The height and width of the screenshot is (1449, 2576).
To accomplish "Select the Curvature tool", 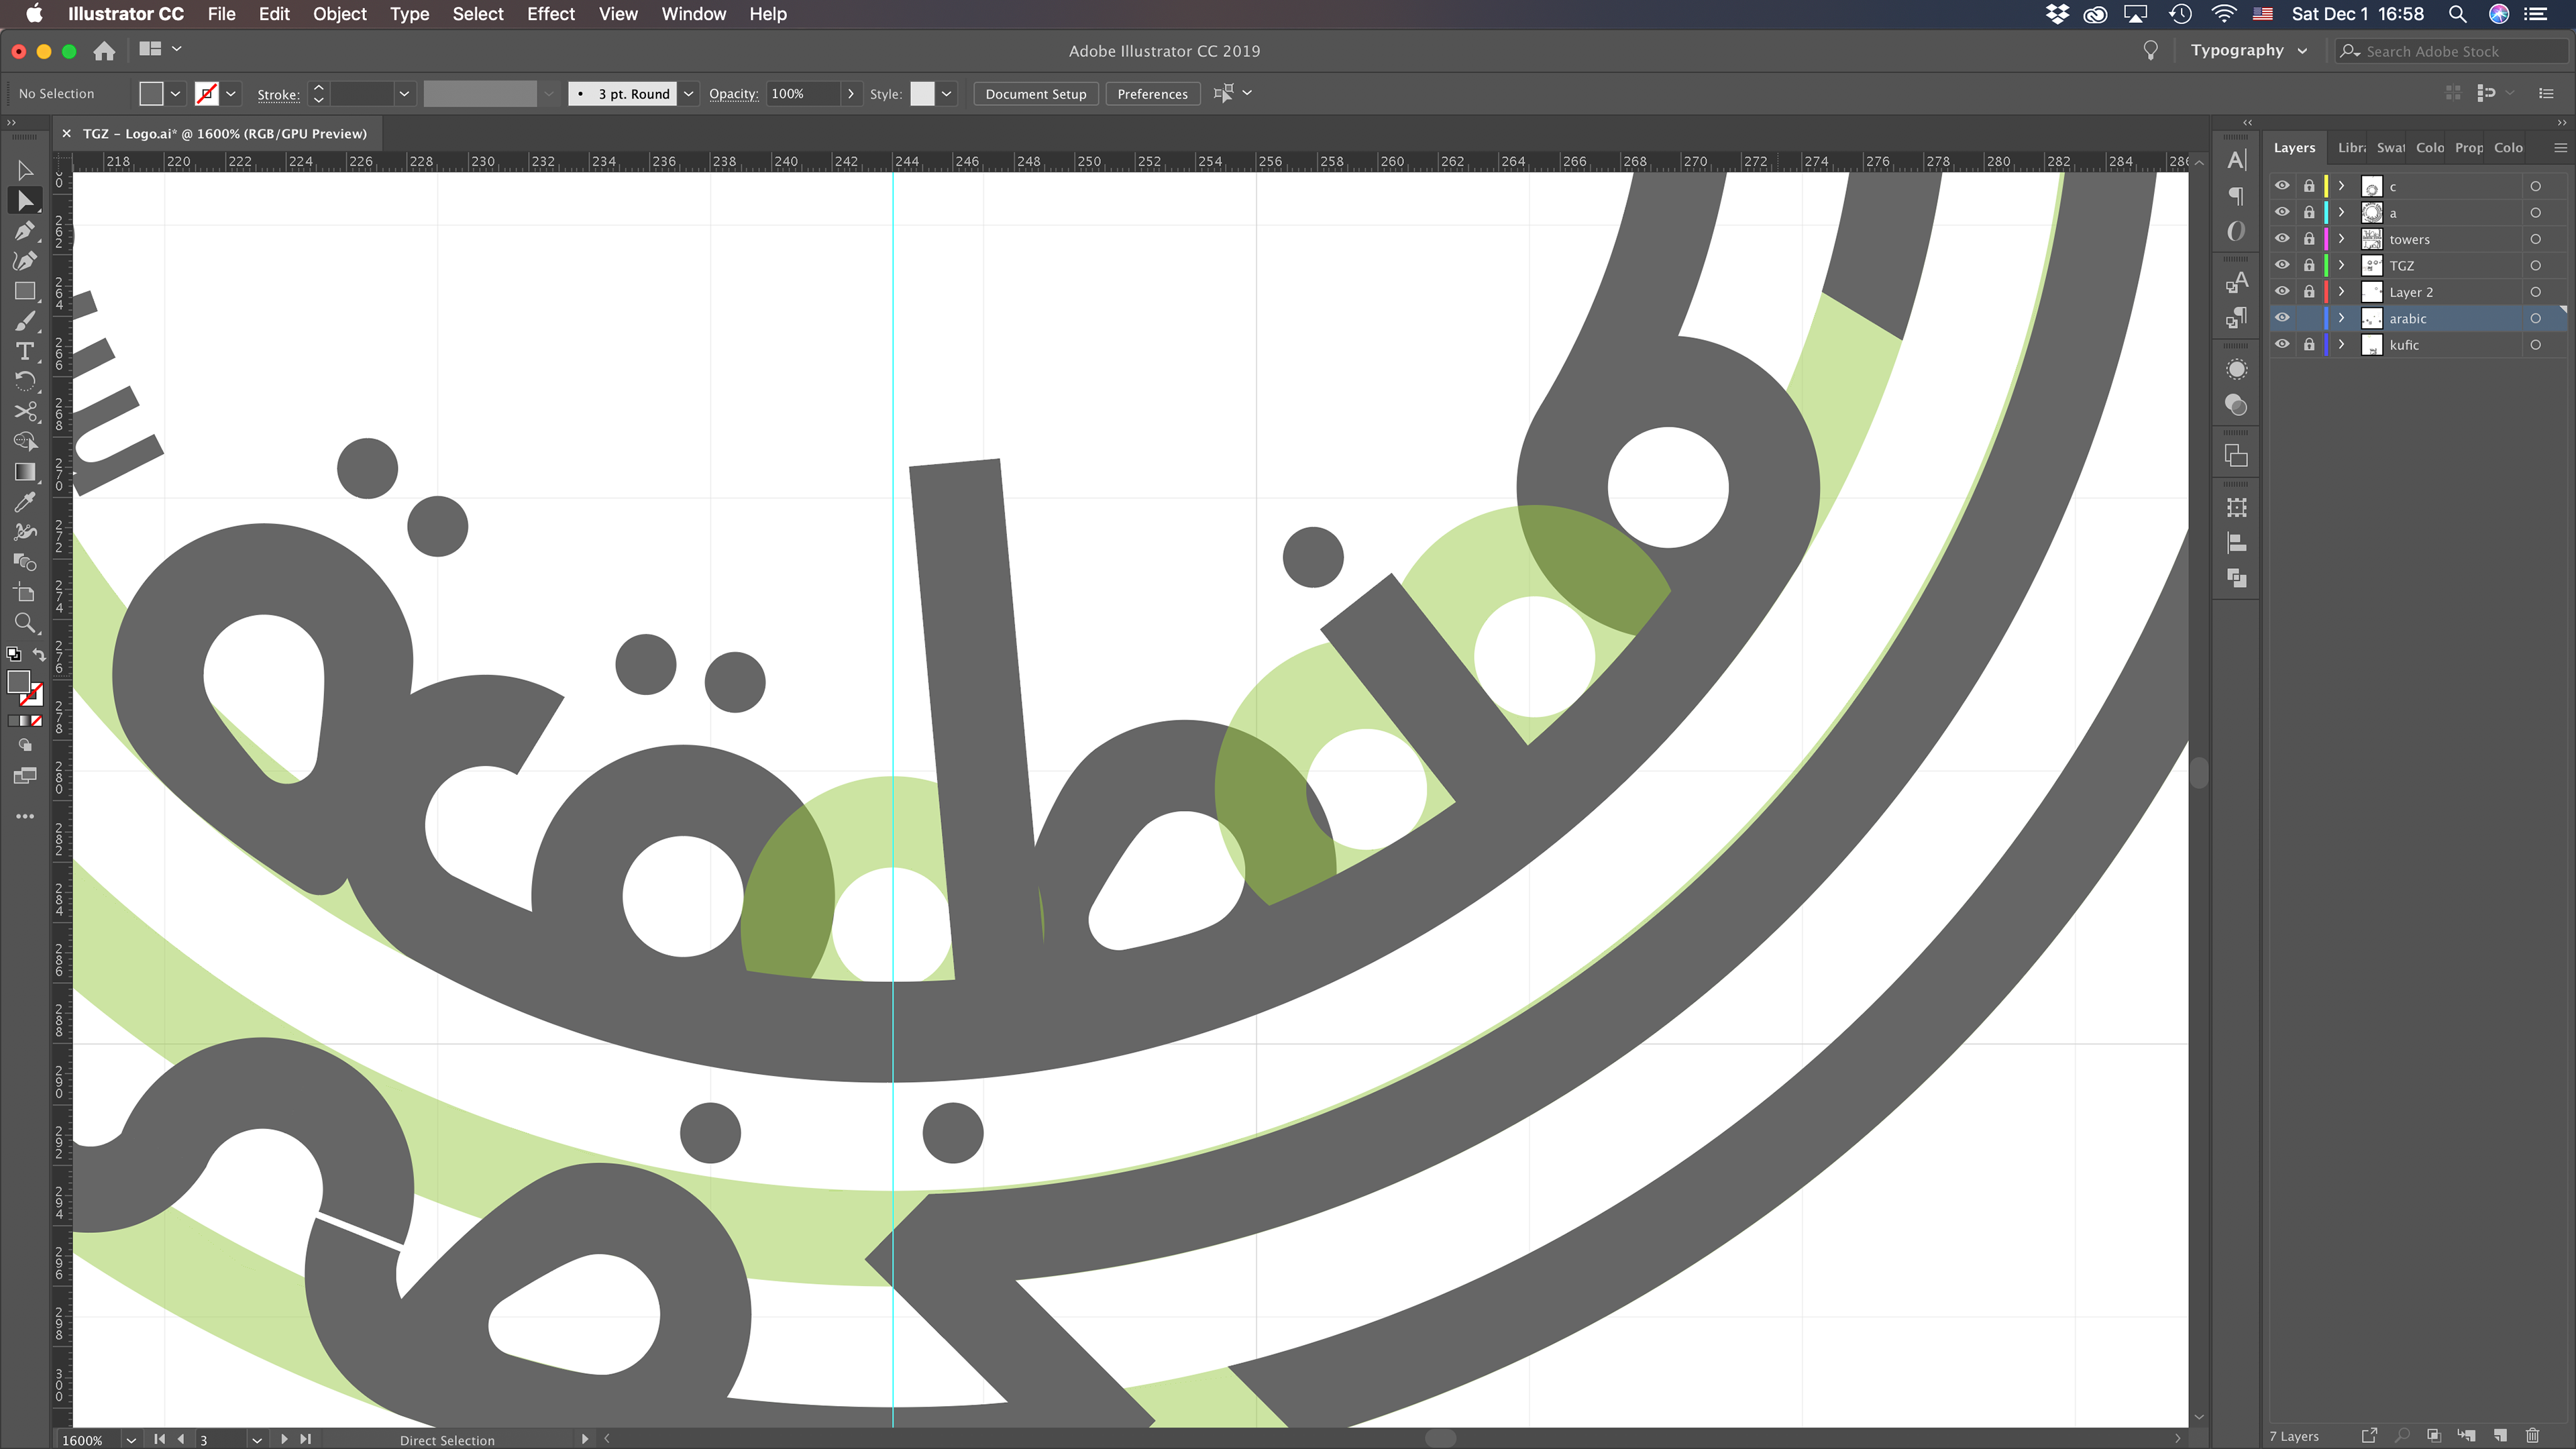I will pyautogui.click(x=25, y=261).
